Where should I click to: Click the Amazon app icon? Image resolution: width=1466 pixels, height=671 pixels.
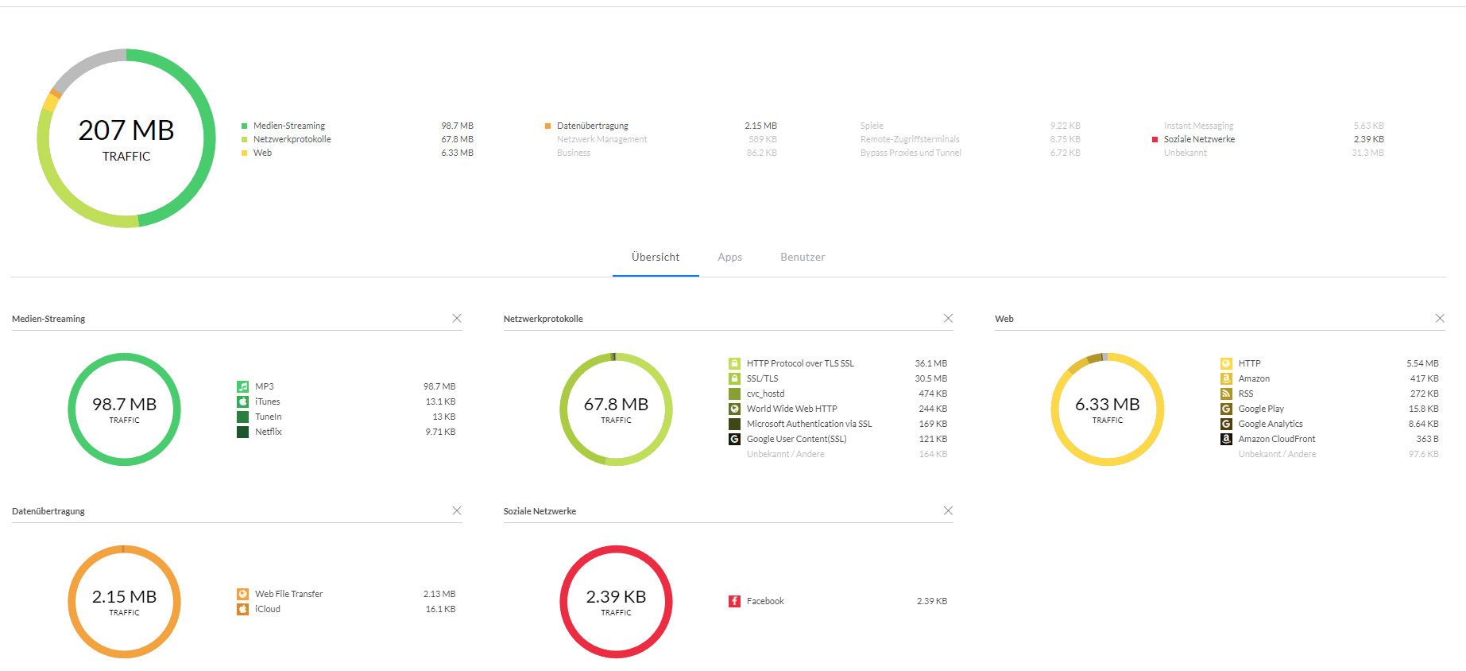[1226, 378]
